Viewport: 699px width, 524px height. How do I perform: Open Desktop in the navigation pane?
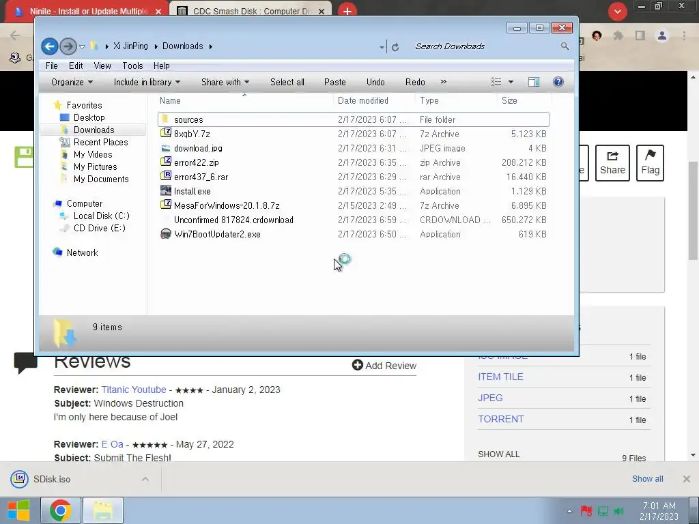coord(89,117)
